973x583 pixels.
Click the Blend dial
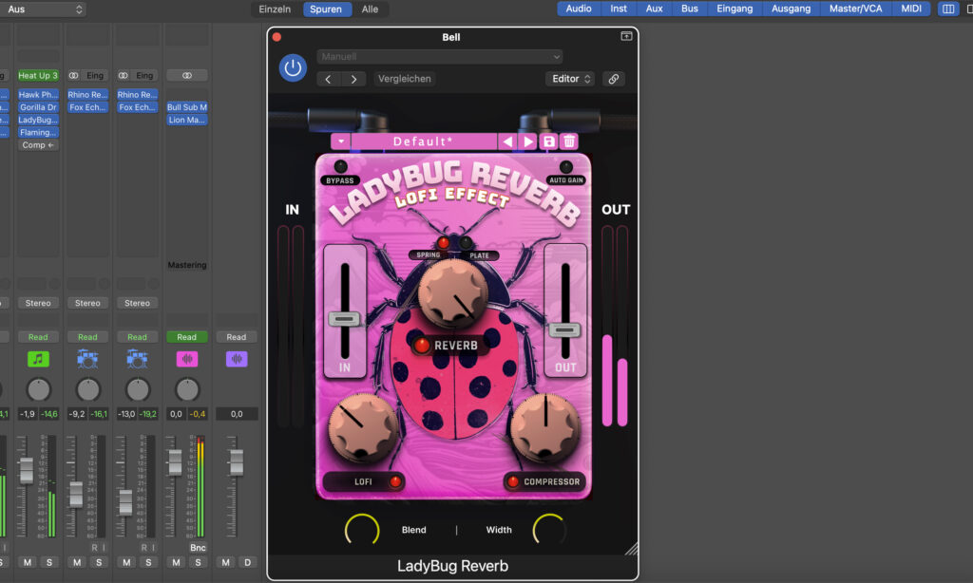362,530
